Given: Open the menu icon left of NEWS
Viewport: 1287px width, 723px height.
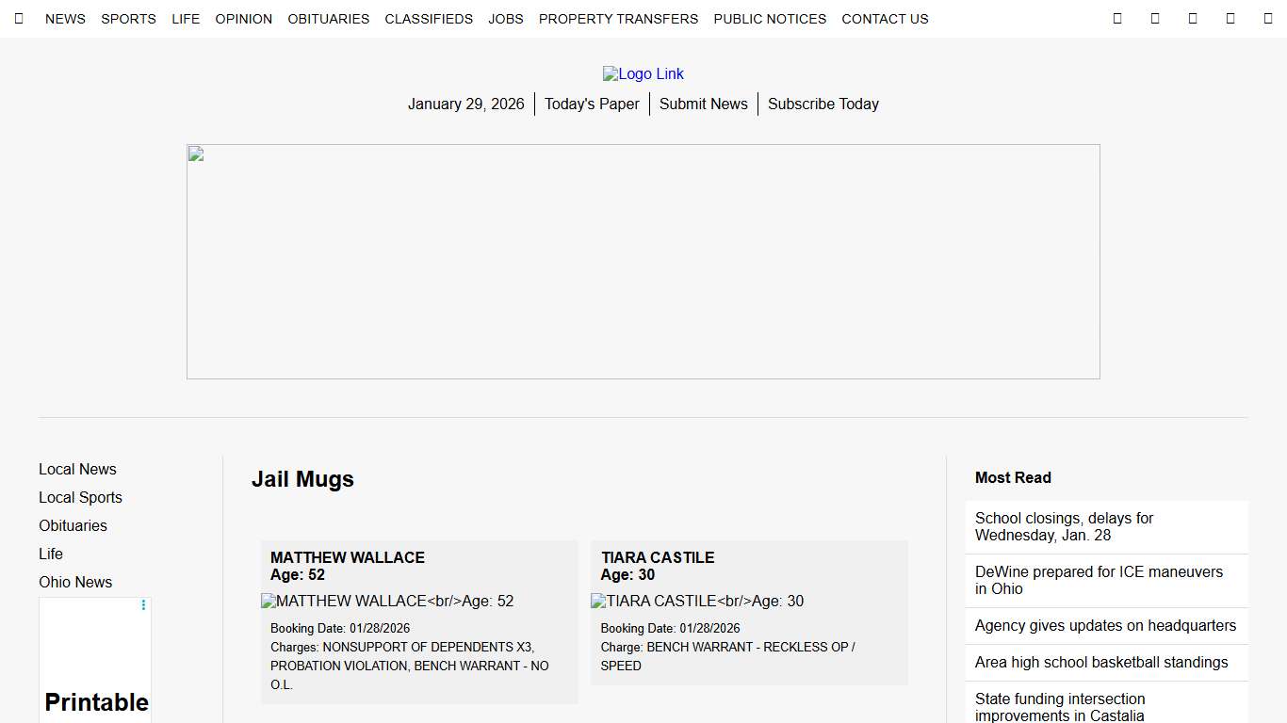Looking at the screenshot, I should [x=19, y=18].
